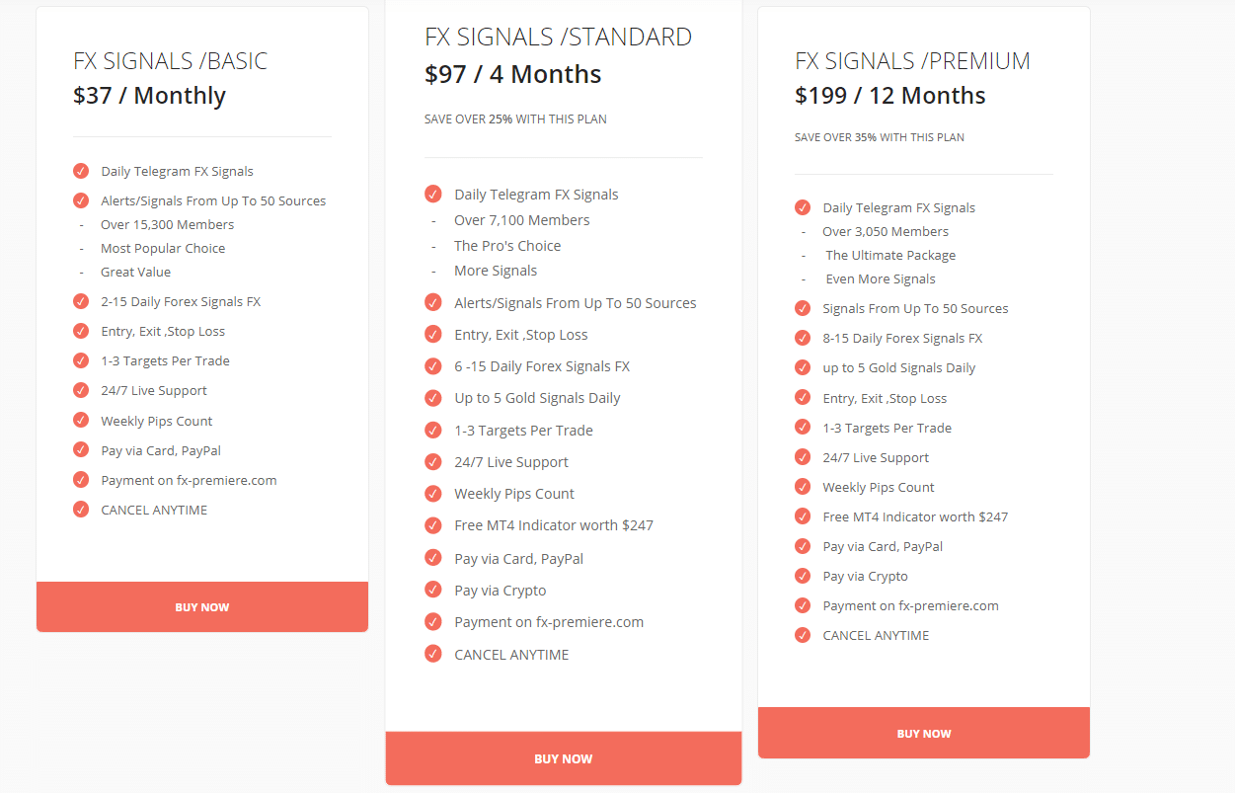Click BUY NOW under the Standard plan
The image size is (1235, 793).
pos(564,758)
